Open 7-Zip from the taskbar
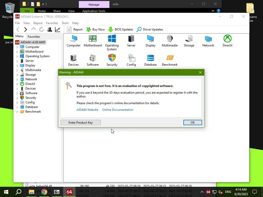Viewport: 263px width, 197px height. (57, 192)
